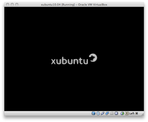Click the keyboard capture arrow icon
The image size is (148, 122).
tap(127, 113)
